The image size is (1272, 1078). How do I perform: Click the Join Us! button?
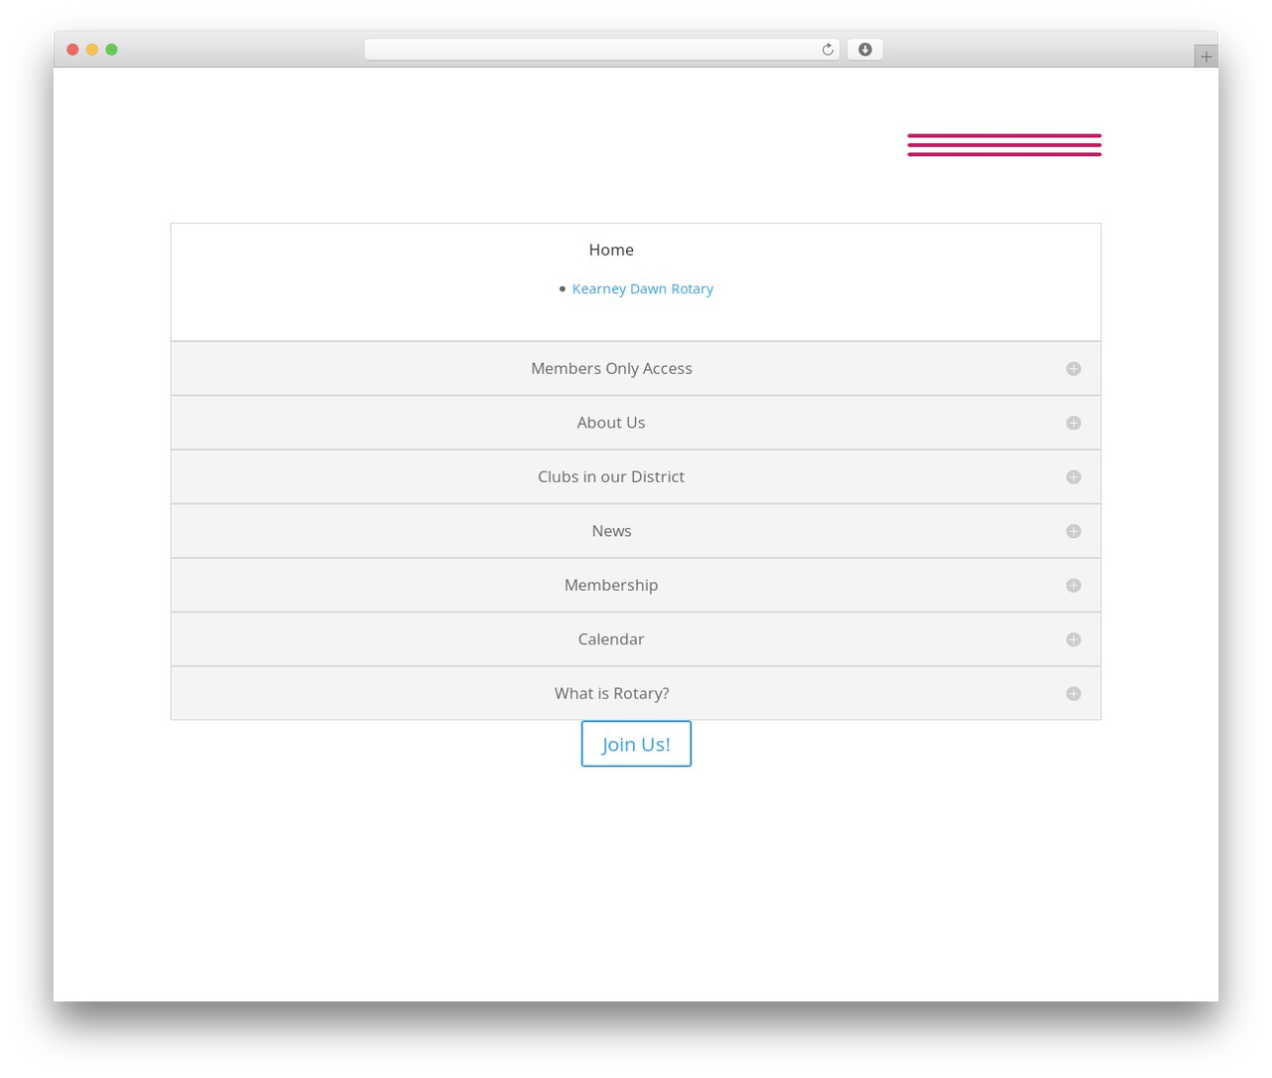coord(636,744)
